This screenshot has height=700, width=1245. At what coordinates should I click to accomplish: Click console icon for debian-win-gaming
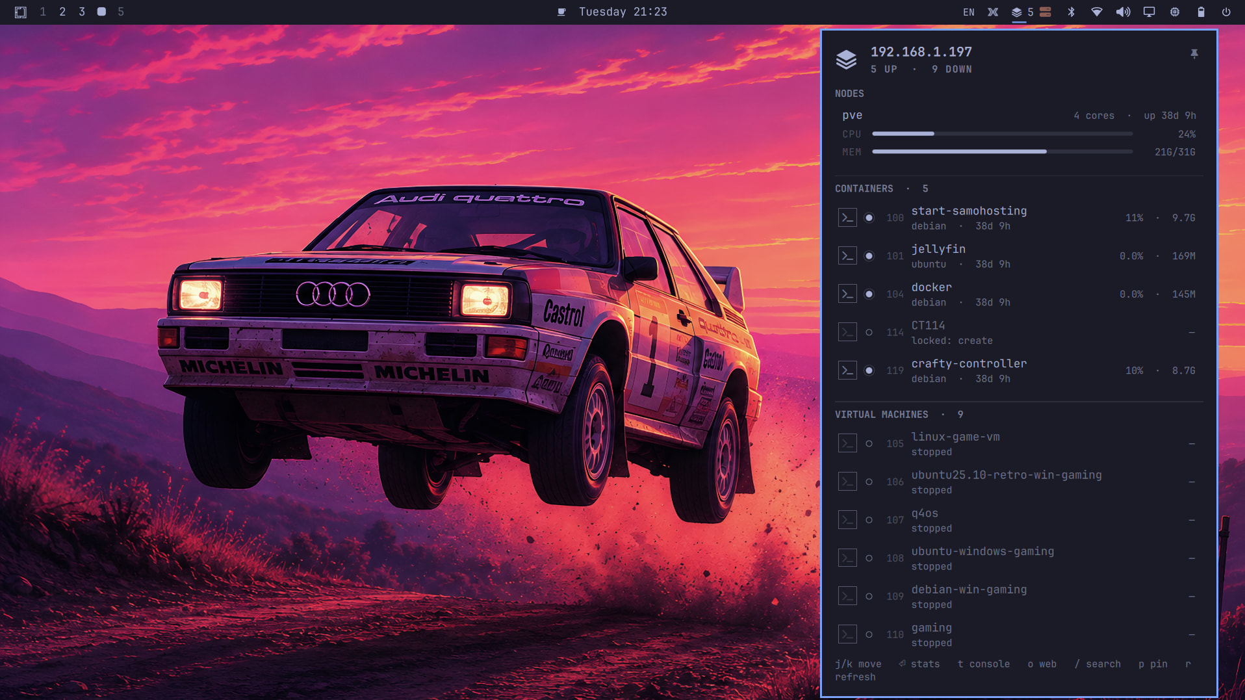tap(847, 597)
